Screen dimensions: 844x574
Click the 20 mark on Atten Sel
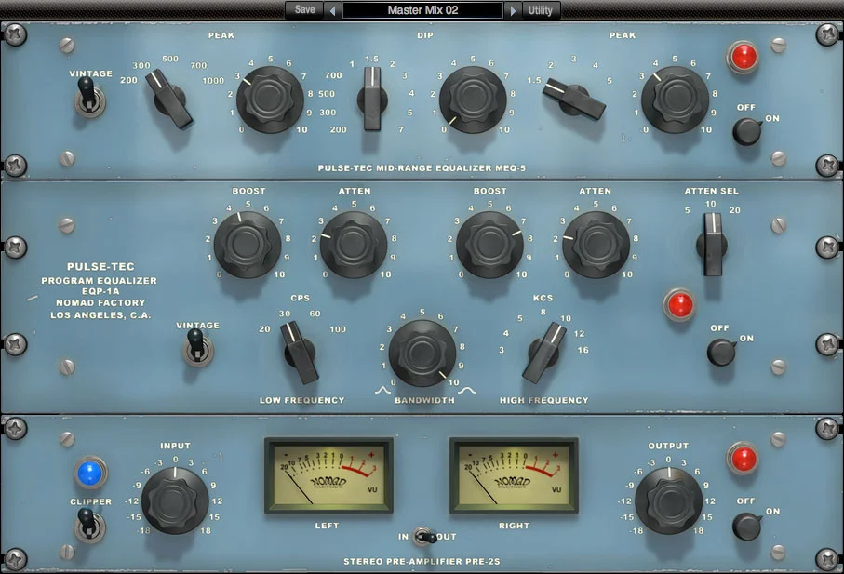[734, 210]
